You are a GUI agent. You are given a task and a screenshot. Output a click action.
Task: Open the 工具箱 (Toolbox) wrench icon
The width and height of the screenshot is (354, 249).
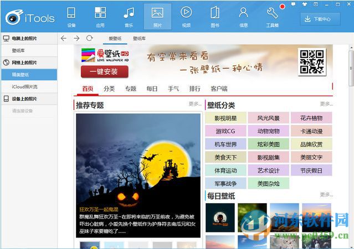click(x=272, y=13)
